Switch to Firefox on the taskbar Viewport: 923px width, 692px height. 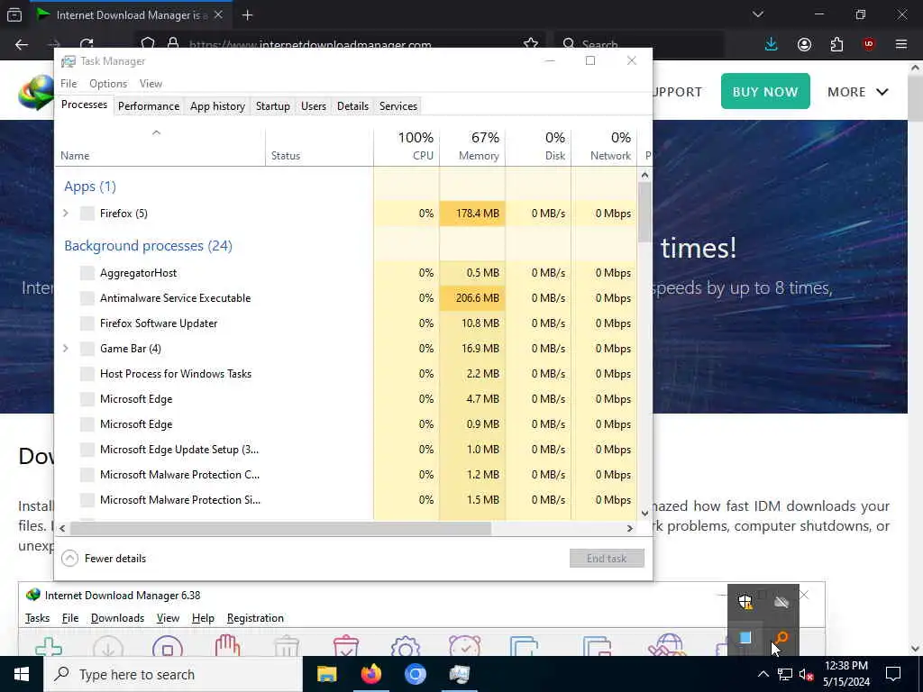(x=370, y=674)
